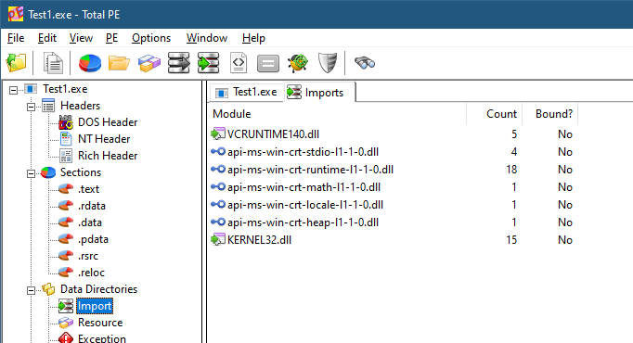Click the api-ms-win-crt-stdio row icon
633x343 pixels.
[218, 152]
